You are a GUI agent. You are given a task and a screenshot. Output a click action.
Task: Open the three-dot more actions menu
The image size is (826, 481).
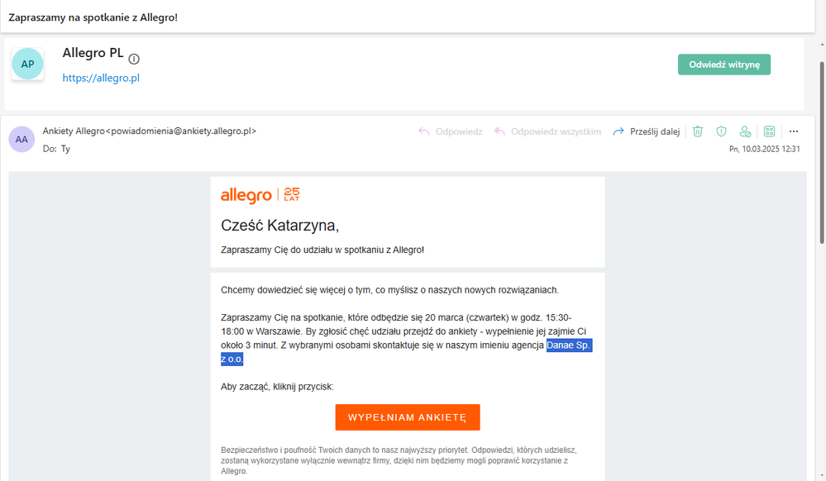794,131
